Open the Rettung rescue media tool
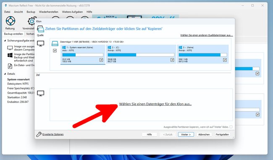This screenshot has height=160, width=273. 10,21
